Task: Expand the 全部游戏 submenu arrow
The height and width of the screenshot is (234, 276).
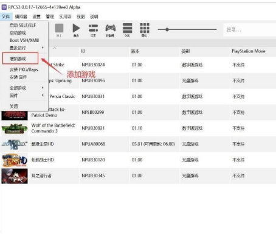Action: click(43, 88)
